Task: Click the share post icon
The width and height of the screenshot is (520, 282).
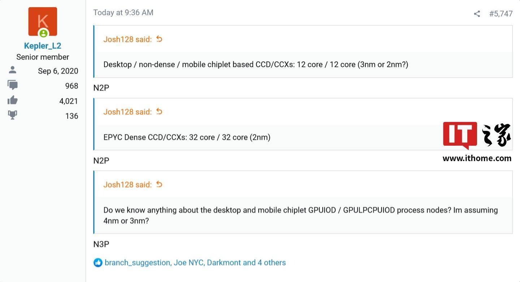Action: point(477,14)
